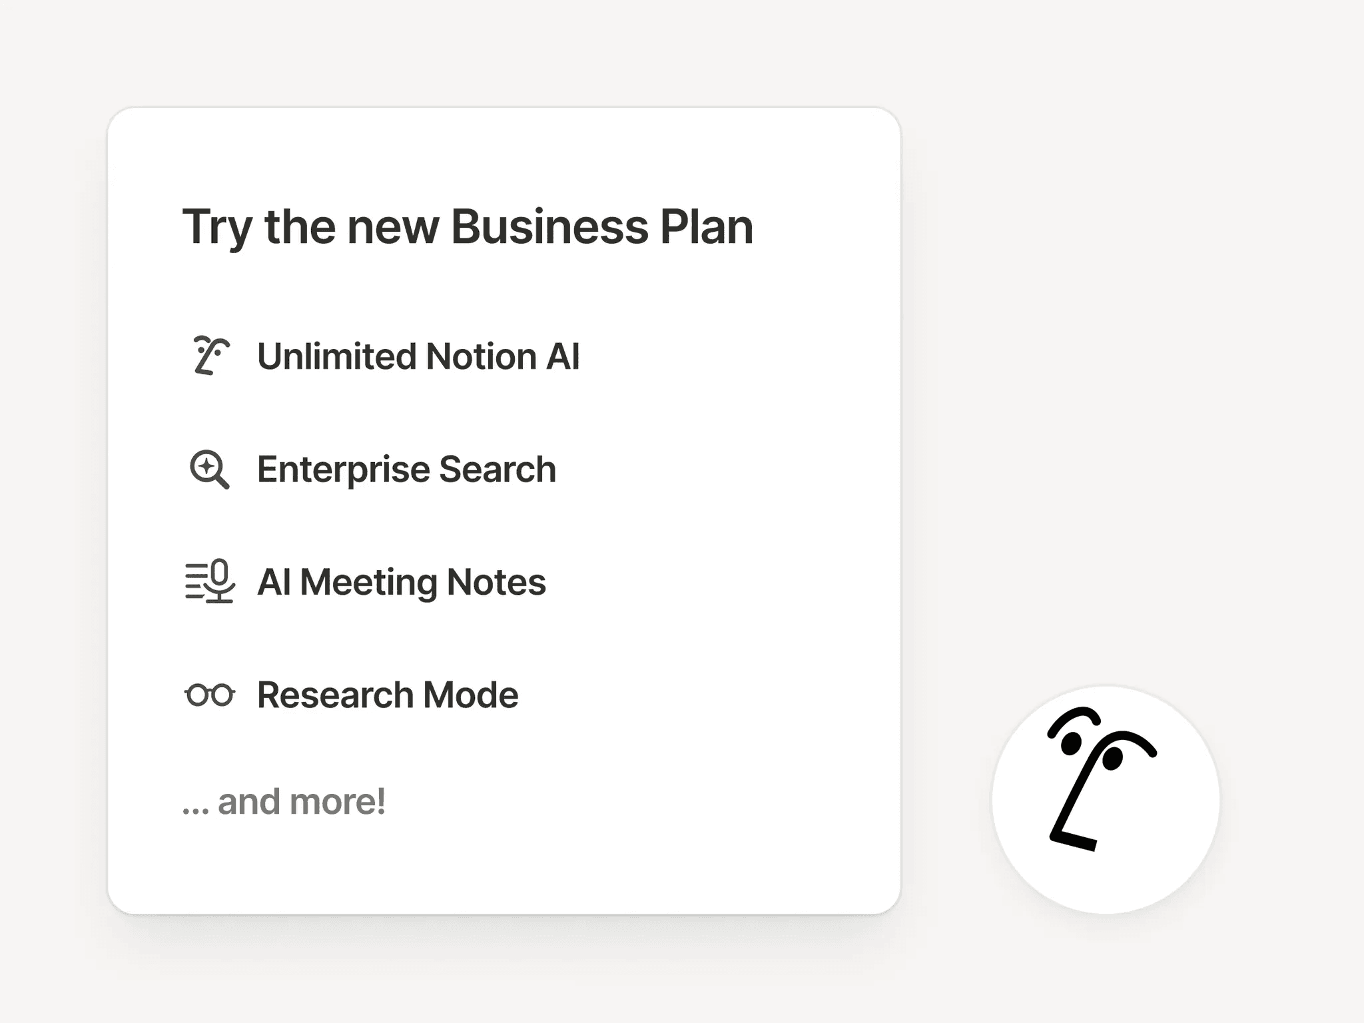Image resolution: width=1364 pixels, height=1023 pixels.
Task: Select the Research Mode feature label
Action: (388, 695)
